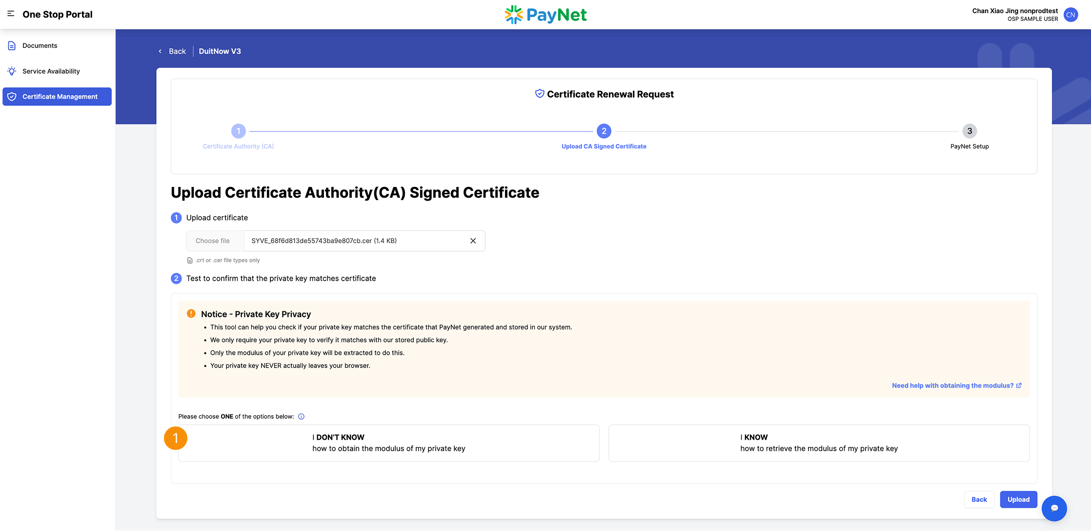This screenshot has height=531, width=1091.
Task: Click the Certificate Management shield icon
Action: click(12, 97)
